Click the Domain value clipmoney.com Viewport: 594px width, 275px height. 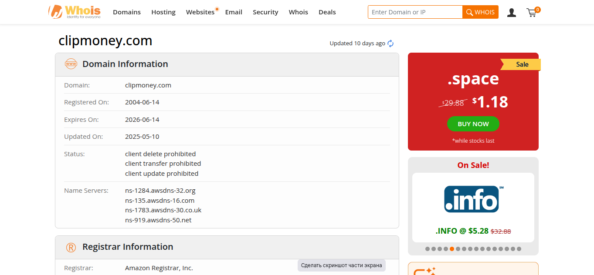pos(148,85)
